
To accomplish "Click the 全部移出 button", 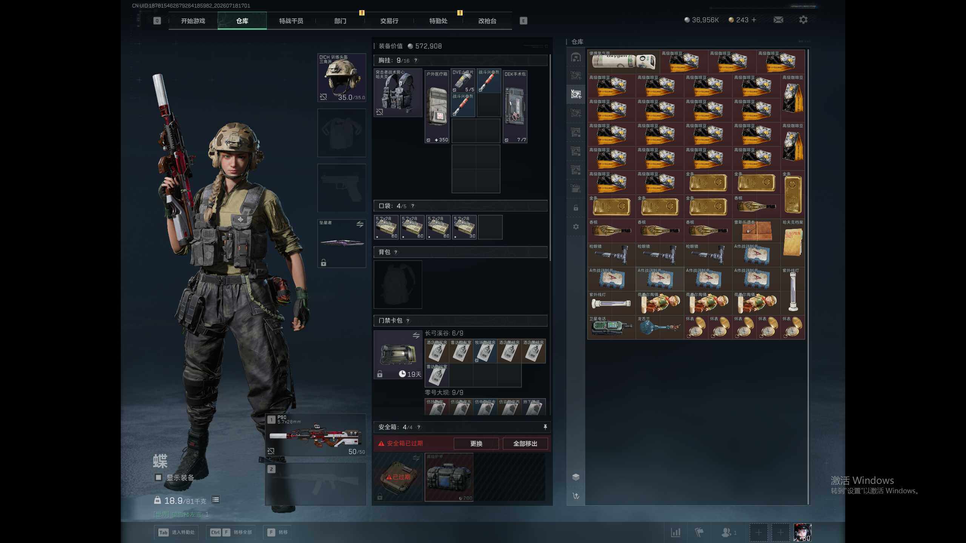I will (525, 444).
